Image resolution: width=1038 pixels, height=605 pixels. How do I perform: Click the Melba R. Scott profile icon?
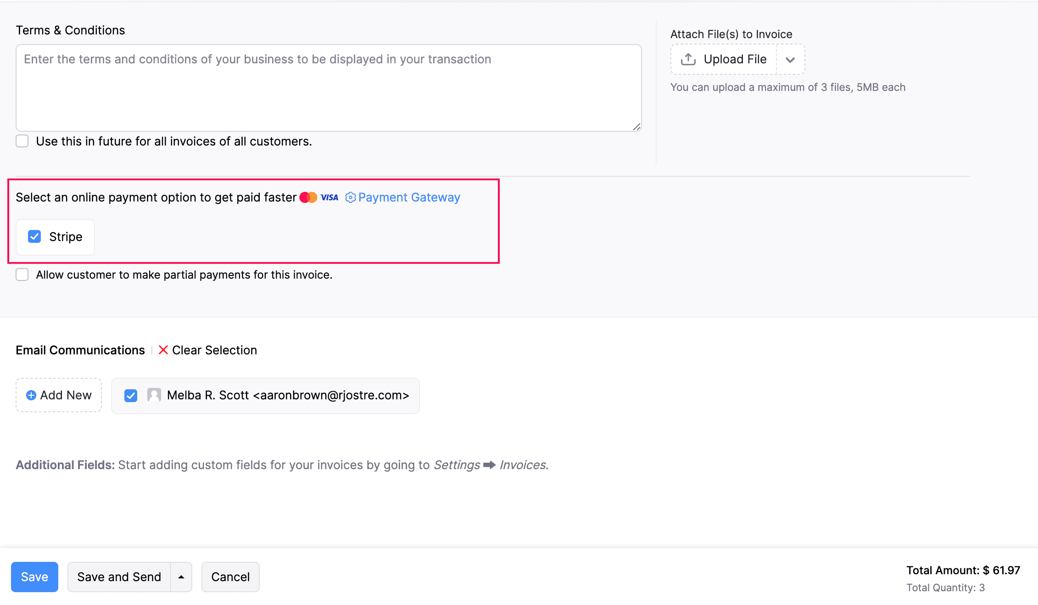153,395
